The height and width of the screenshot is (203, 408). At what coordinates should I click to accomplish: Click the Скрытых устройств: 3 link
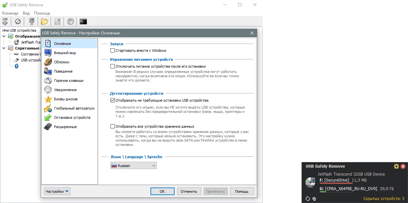[x=384, y=198]
